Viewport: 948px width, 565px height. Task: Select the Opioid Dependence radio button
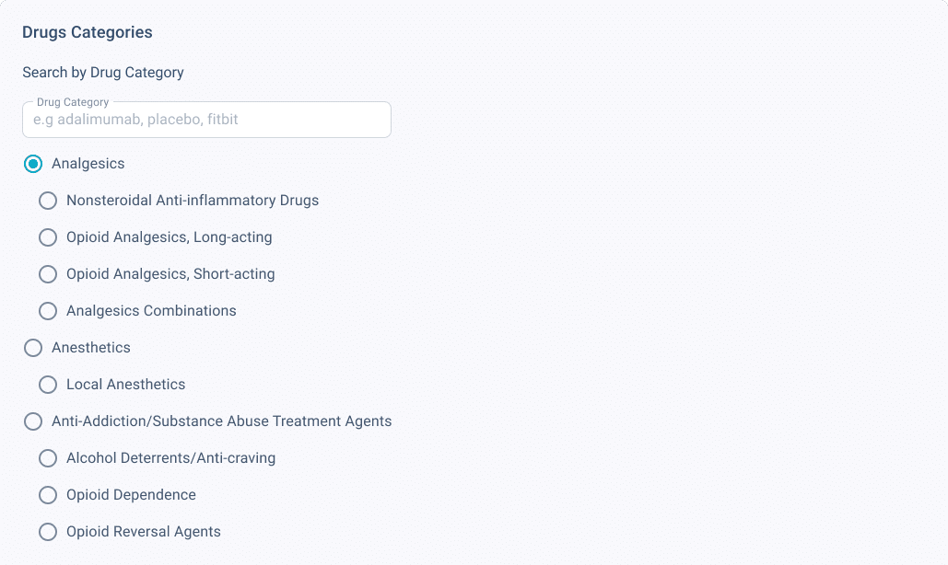pyautogui.click(x=48, y=495)
